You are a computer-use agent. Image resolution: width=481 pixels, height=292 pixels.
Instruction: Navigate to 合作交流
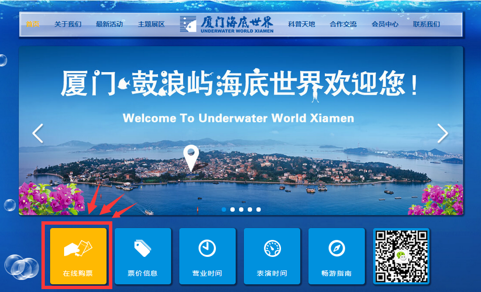pos(343,24)
